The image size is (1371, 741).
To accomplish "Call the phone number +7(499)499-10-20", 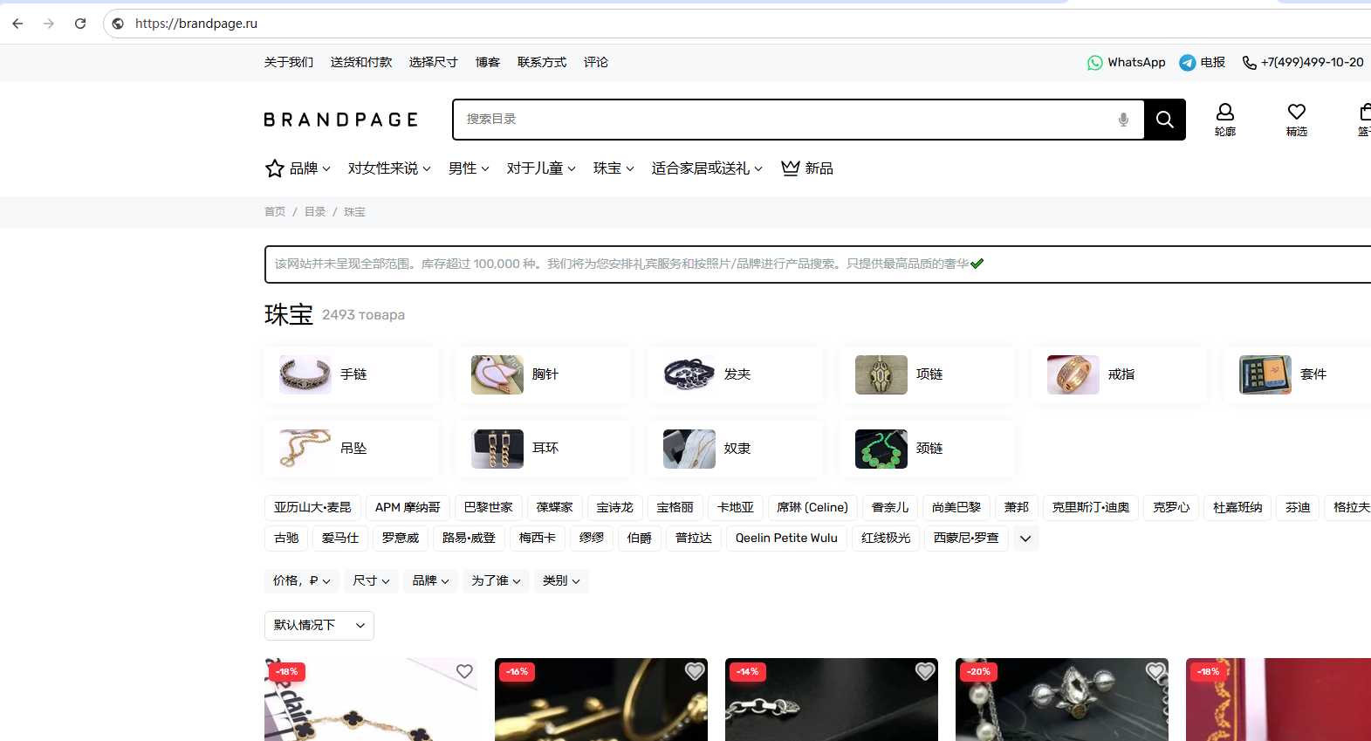I will (x=1303, y=63).
